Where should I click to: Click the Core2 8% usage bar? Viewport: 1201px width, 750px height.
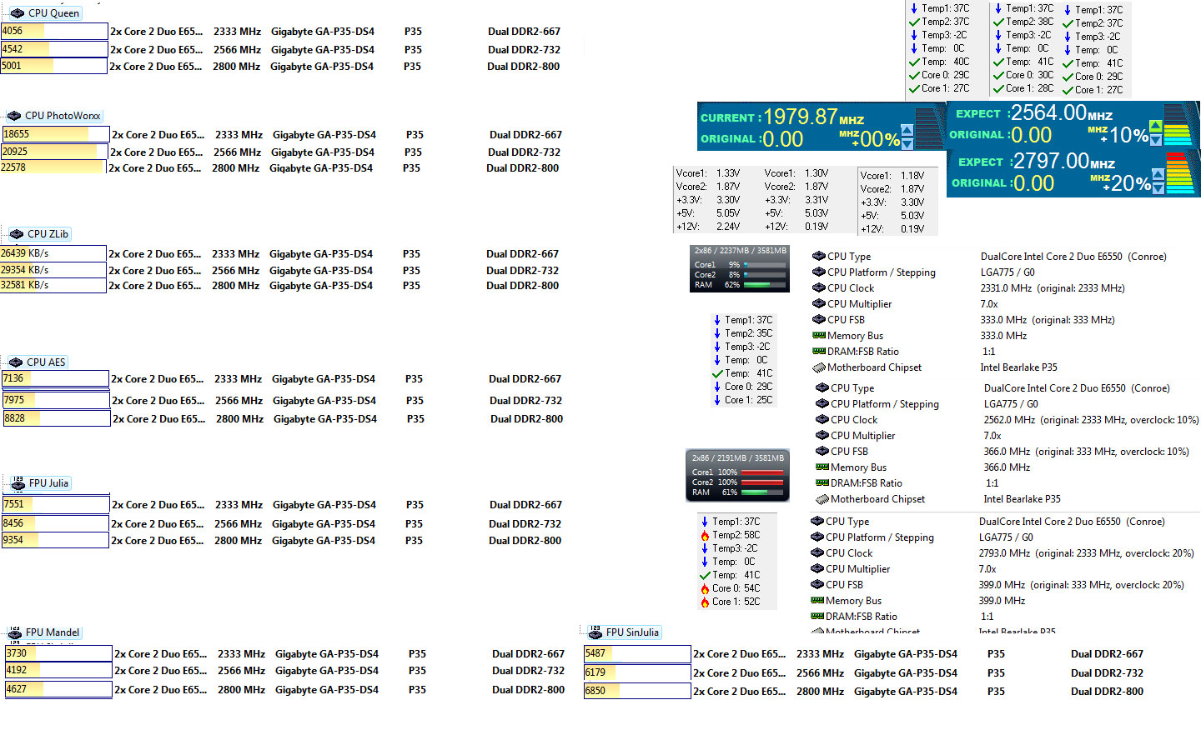764,275
